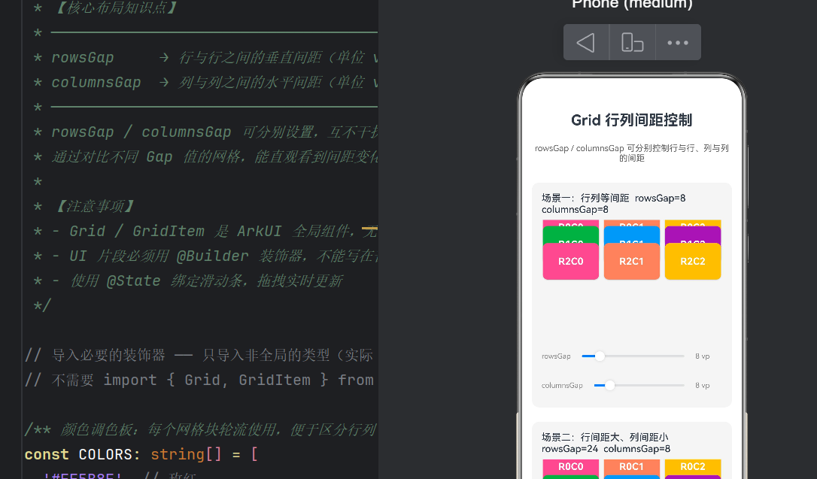Click the 'Grid 行列间距控制' title text

click(x=631, y=120)
